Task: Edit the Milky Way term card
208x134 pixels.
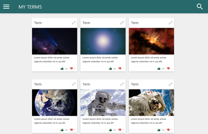Action: click(74, 23)
